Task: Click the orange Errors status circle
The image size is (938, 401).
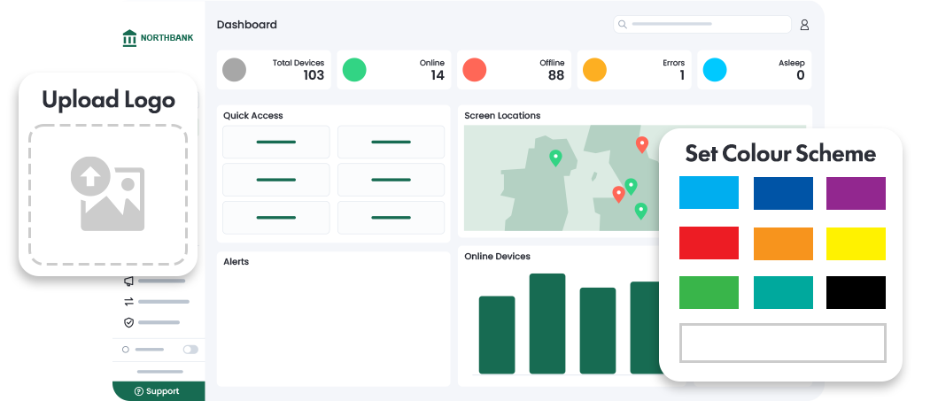Action: 594,70
